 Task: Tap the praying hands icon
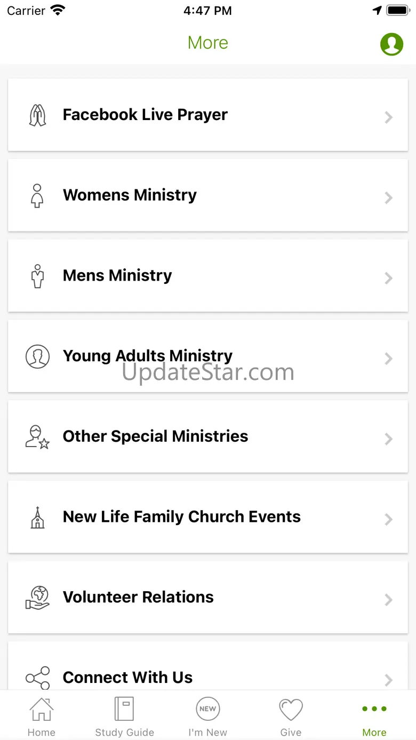37,115
